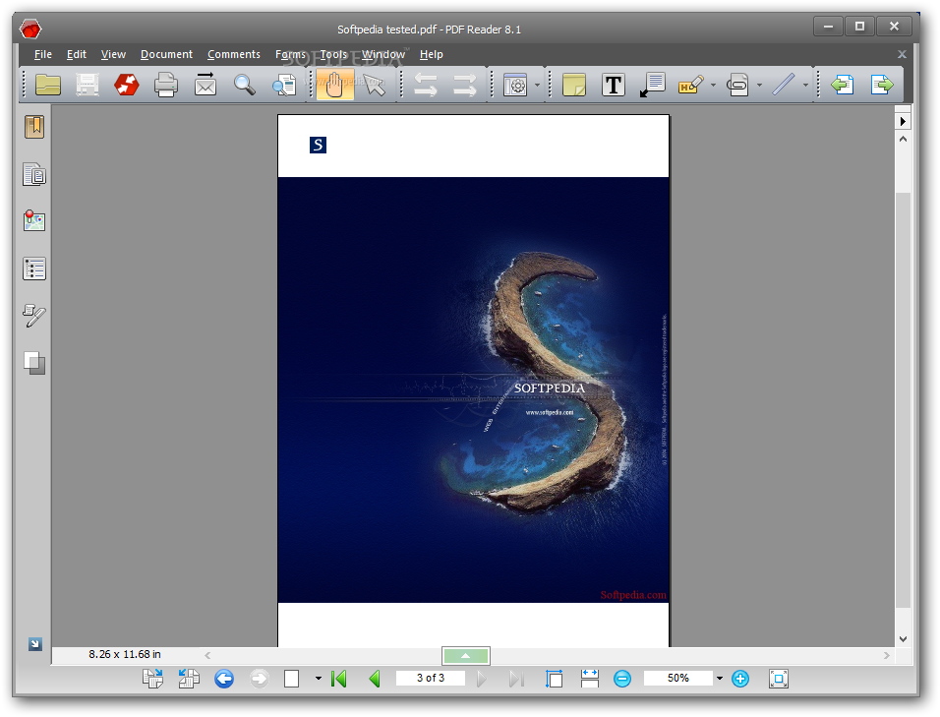The height and width of the screenshot is (717, 940).
Task: Open the Layers side panel
Action: point(34,363)
